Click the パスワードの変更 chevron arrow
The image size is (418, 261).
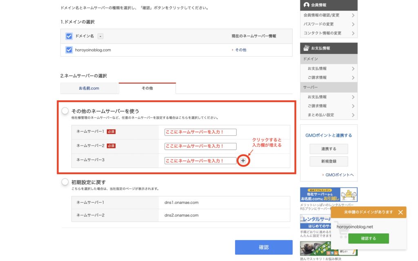[x=353, y=24]
